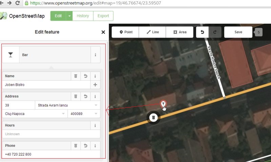Add a multilingual name with the plus icon
This screenshot has width=271, height=162.
pyautogui.click(x=95, y=85)
